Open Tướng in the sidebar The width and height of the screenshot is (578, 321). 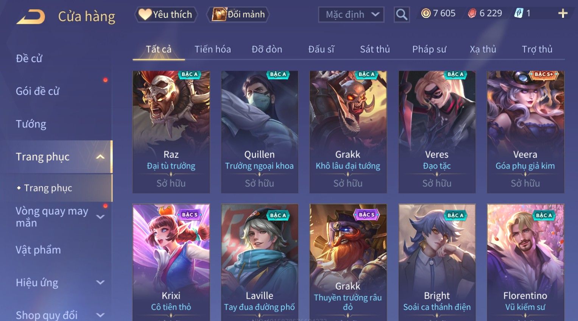pyautogui.click(x=31, y=124)
